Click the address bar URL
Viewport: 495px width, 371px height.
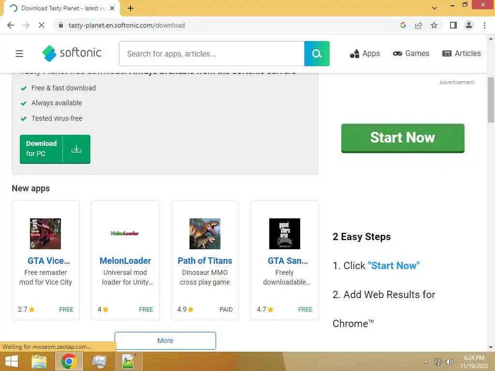(x=127, y=25)
